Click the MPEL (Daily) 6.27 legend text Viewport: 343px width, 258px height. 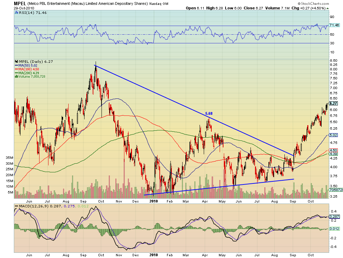[x=36, y=61]
